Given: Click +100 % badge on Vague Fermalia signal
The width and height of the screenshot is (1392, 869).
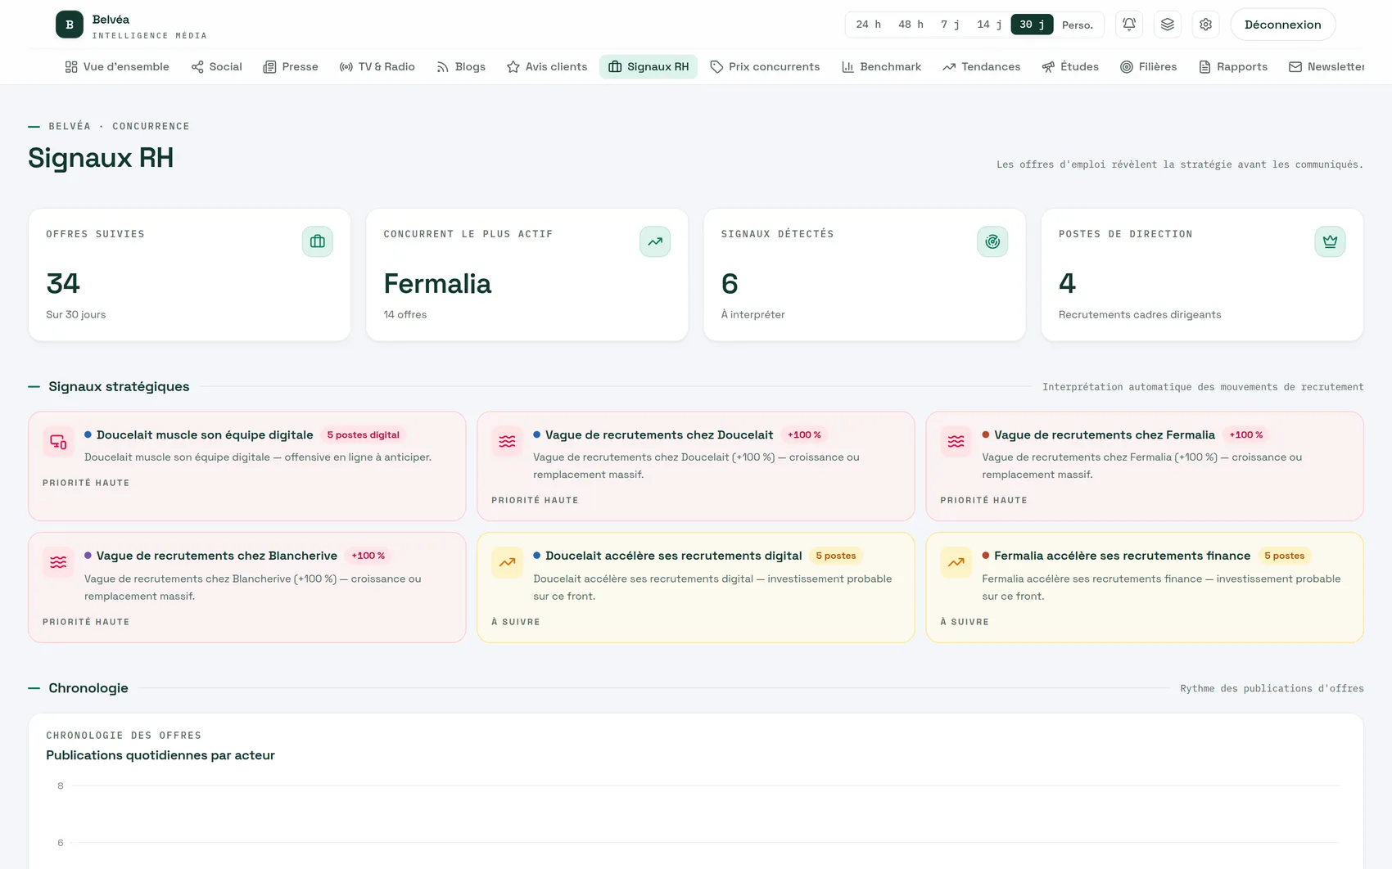Looking at the screenshot, I should pos(1246,435).
